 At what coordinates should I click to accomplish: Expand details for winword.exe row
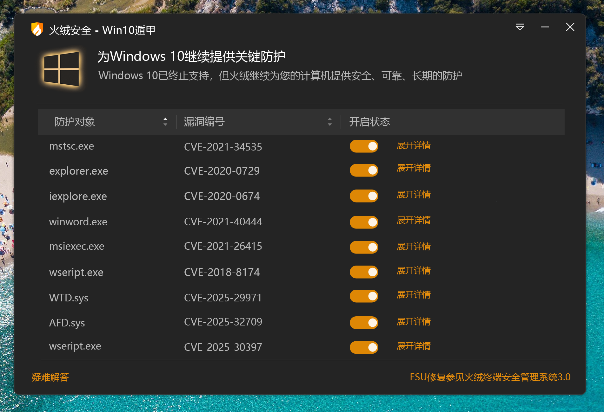point(414,220)
